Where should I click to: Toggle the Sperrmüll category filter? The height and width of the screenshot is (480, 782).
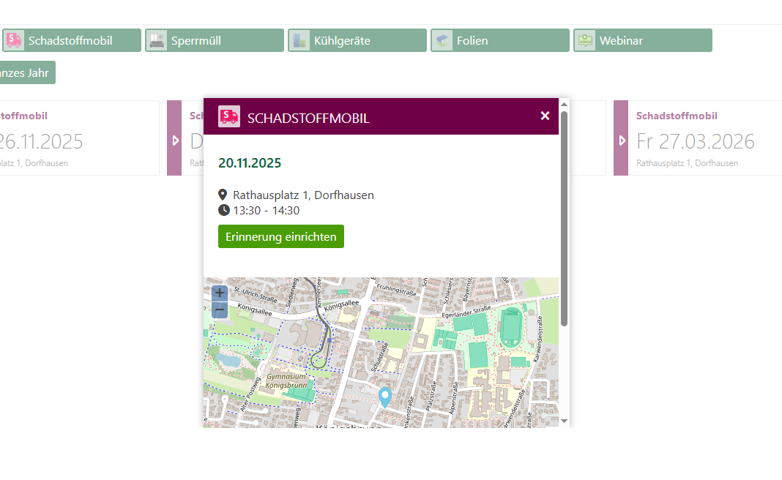[x=214, y=40]
